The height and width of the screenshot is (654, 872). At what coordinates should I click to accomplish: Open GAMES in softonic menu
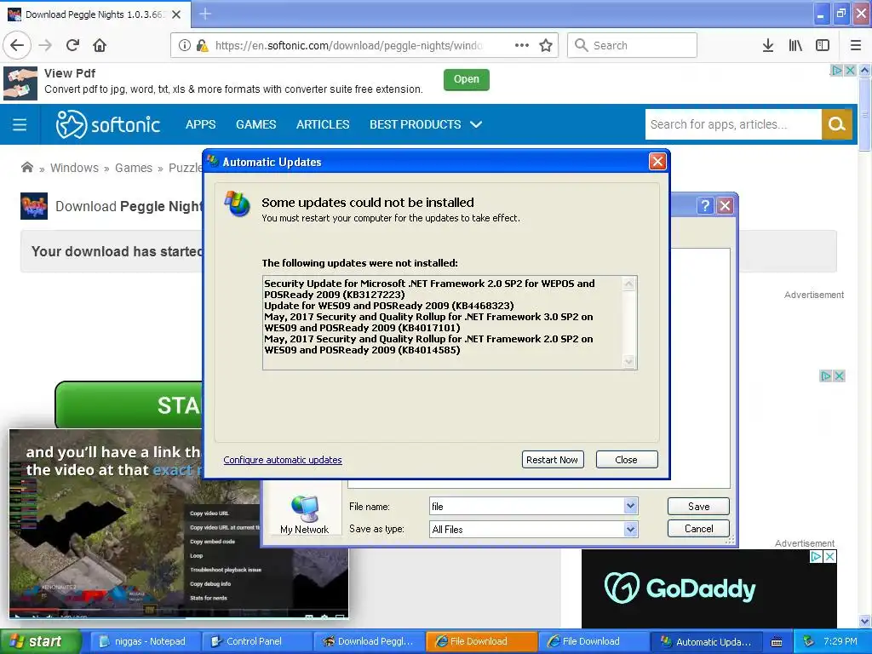[x=255, y=124]
